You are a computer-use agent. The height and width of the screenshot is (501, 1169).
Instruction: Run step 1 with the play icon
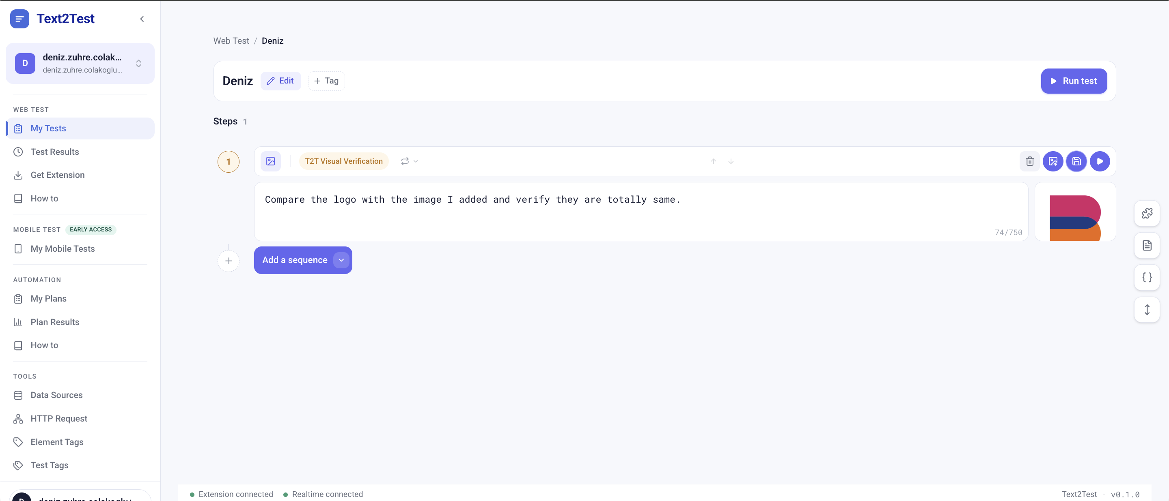click(x=1100, y=161)
